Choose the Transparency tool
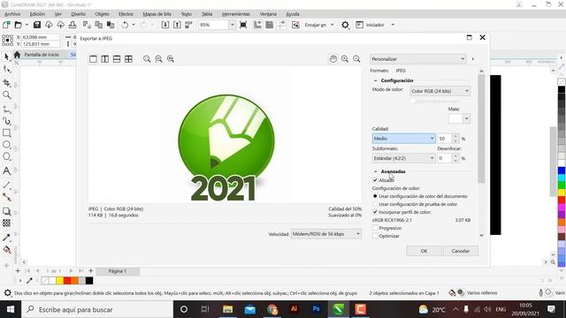 coord(6,223)
